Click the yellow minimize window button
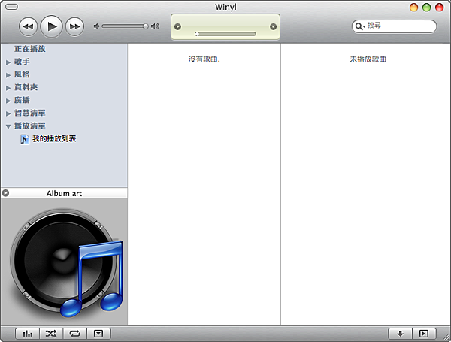This screenshot has width=451, height=342. point(413,8)
